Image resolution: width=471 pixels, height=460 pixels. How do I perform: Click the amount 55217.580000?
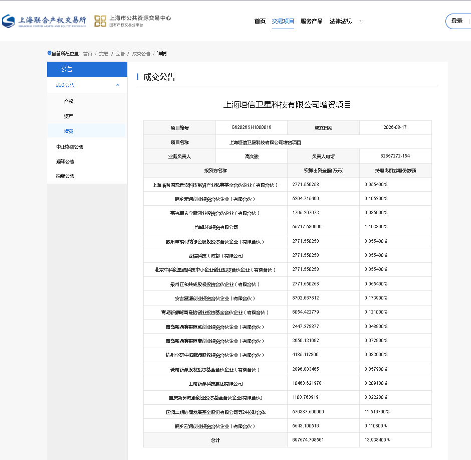coord(307,227)
